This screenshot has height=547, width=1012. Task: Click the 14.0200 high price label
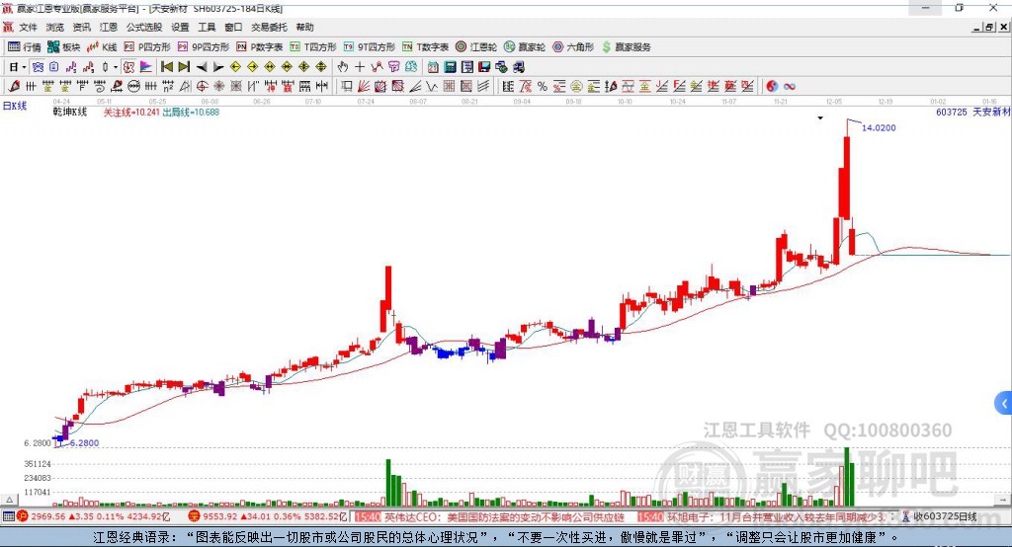coord(879,127)
